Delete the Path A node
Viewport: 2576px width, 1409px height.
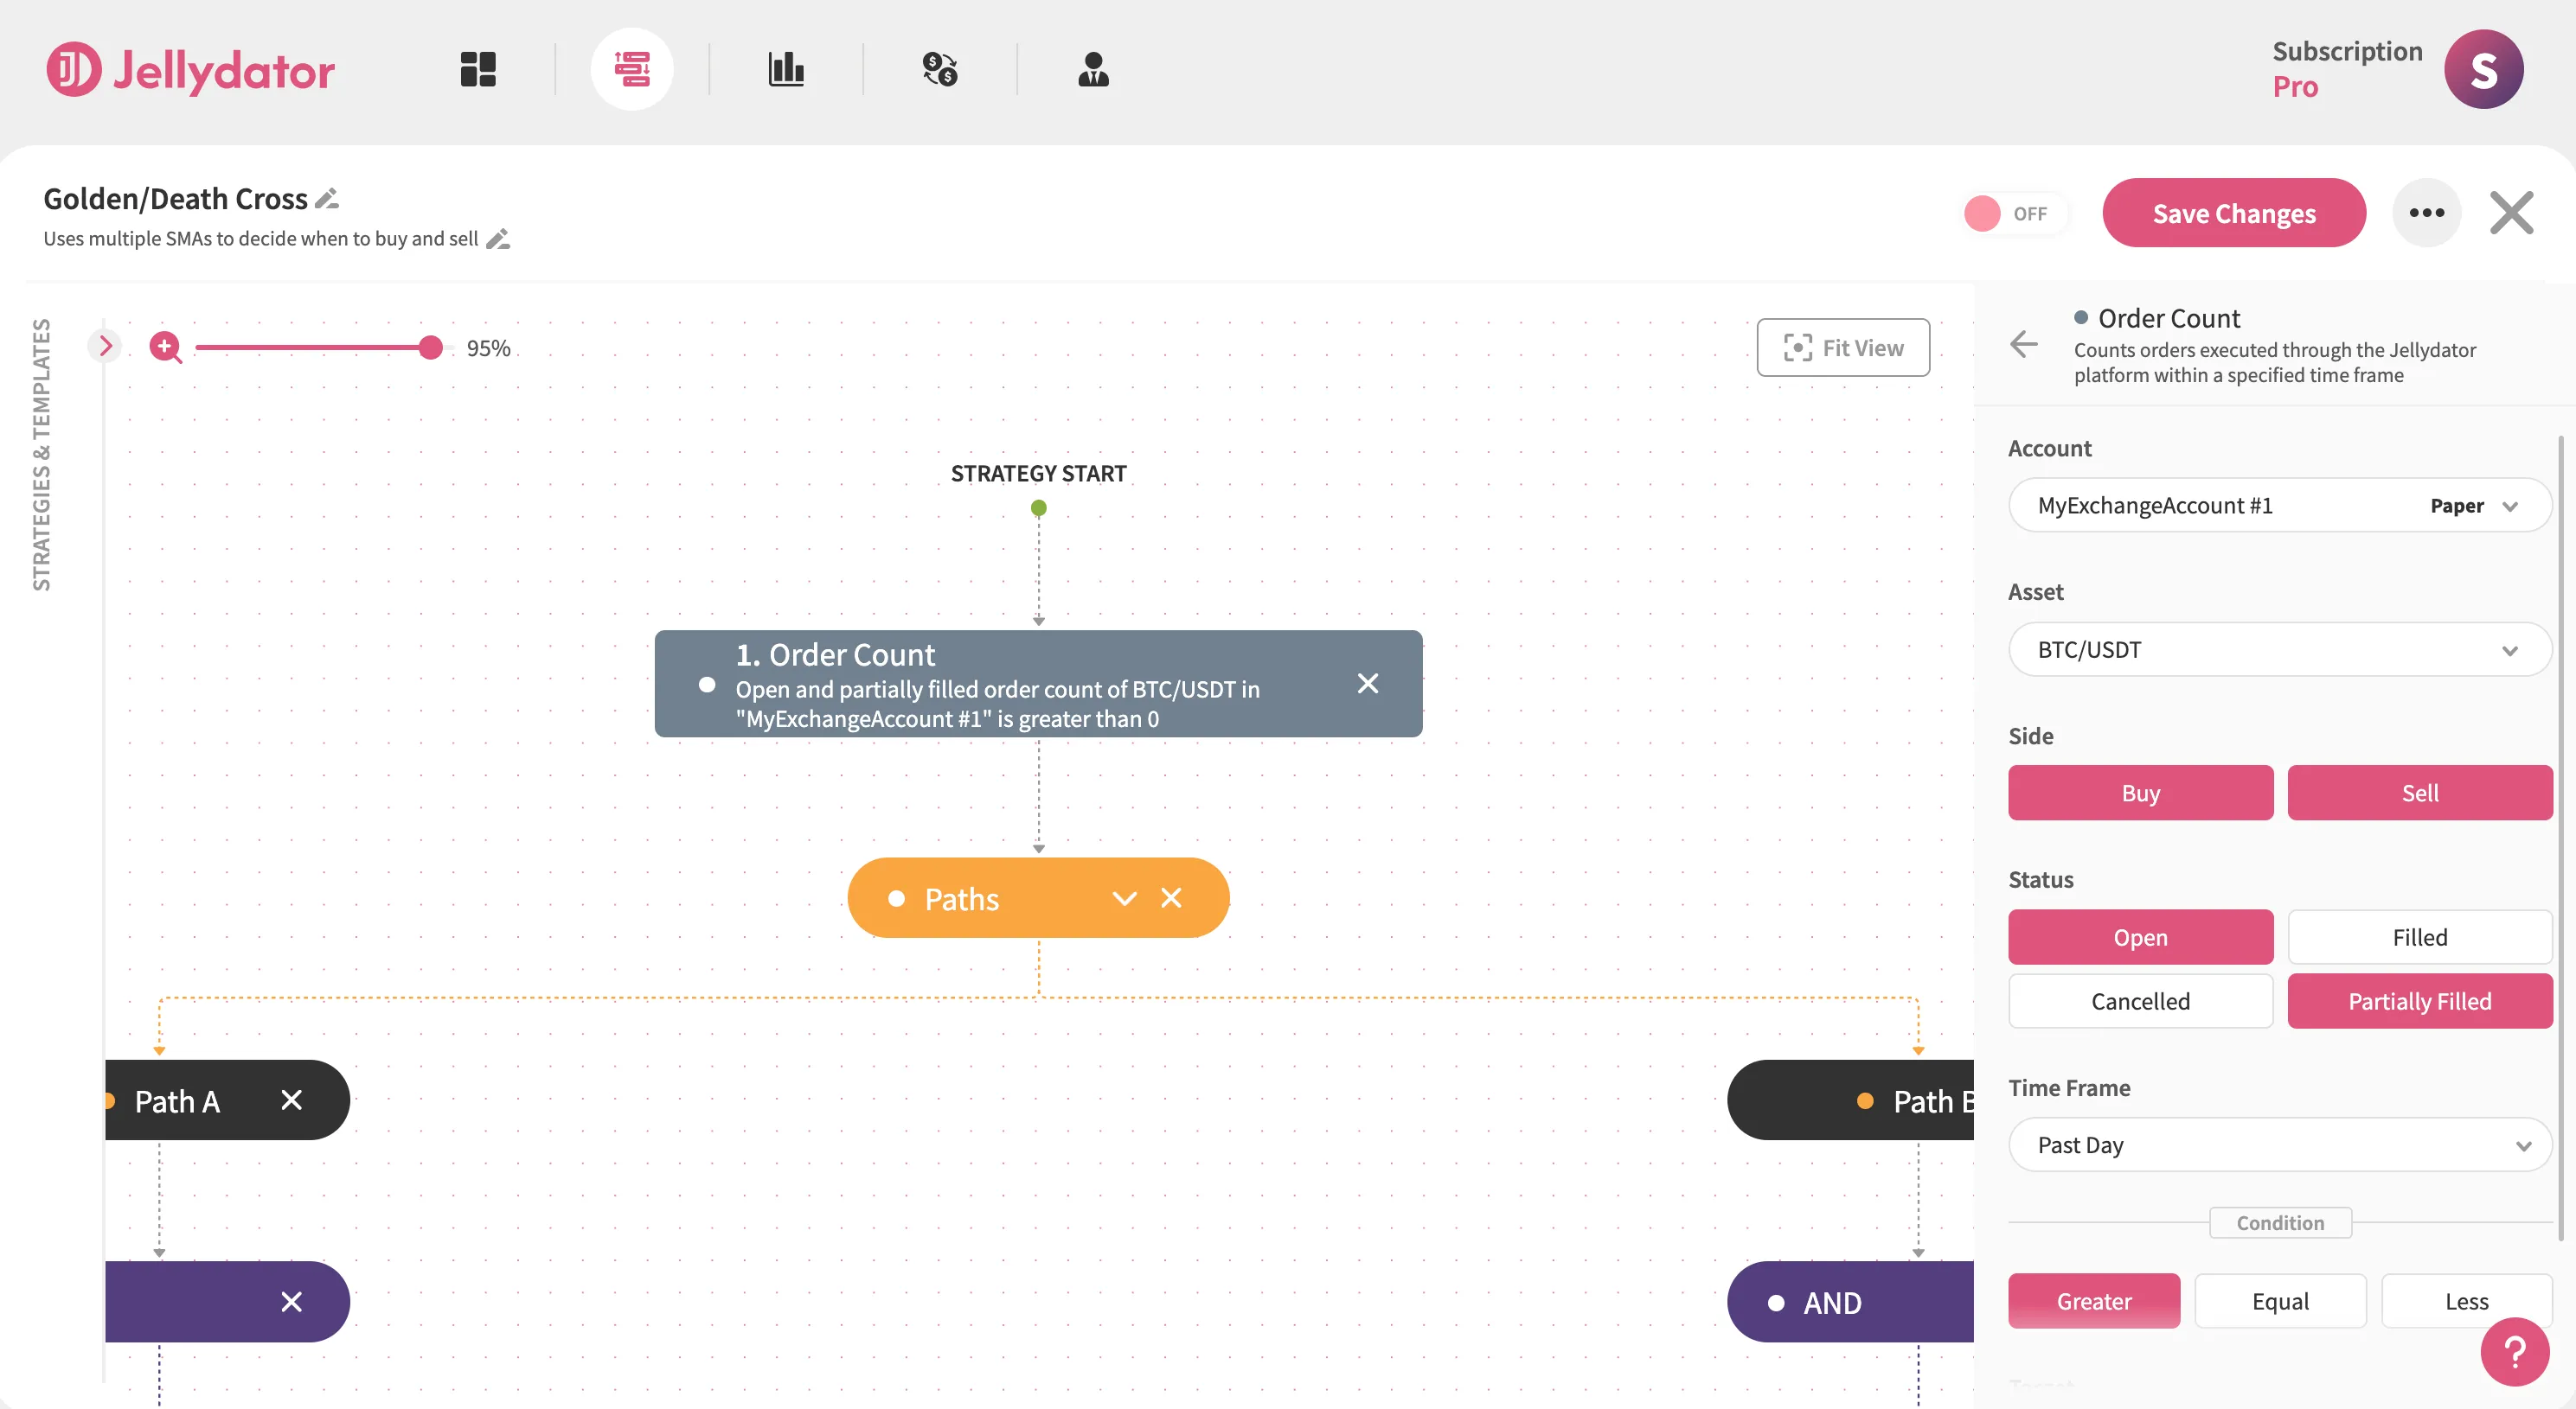point(291,1100)
